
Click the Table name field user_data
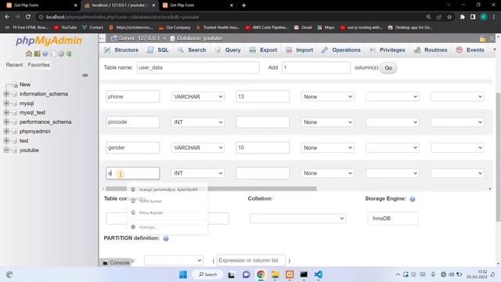[198, 67]
